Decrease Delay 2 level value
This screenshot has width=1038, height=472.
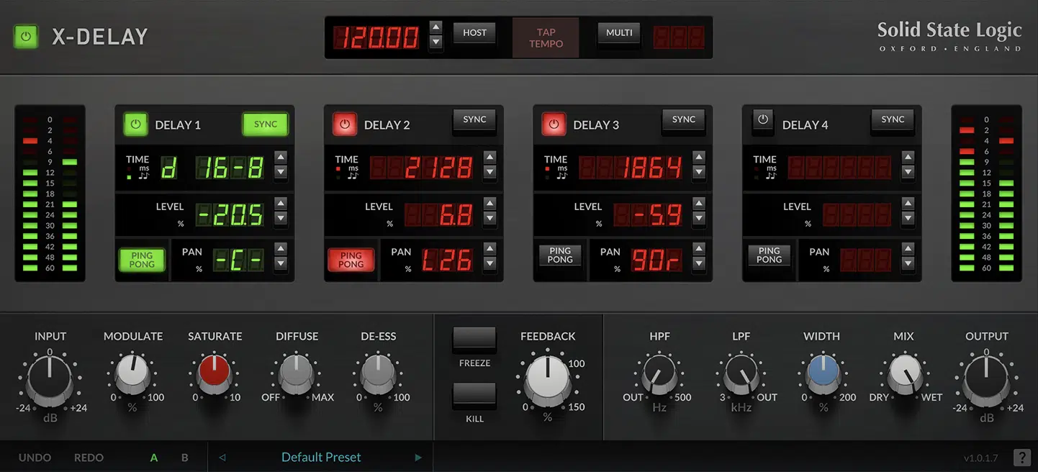[490, 218]
